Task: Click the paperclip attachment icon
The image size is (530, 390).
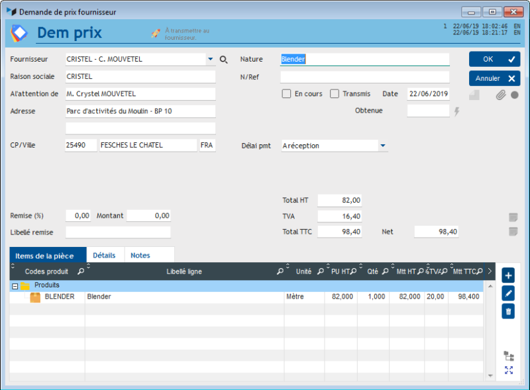Action: 501,95
